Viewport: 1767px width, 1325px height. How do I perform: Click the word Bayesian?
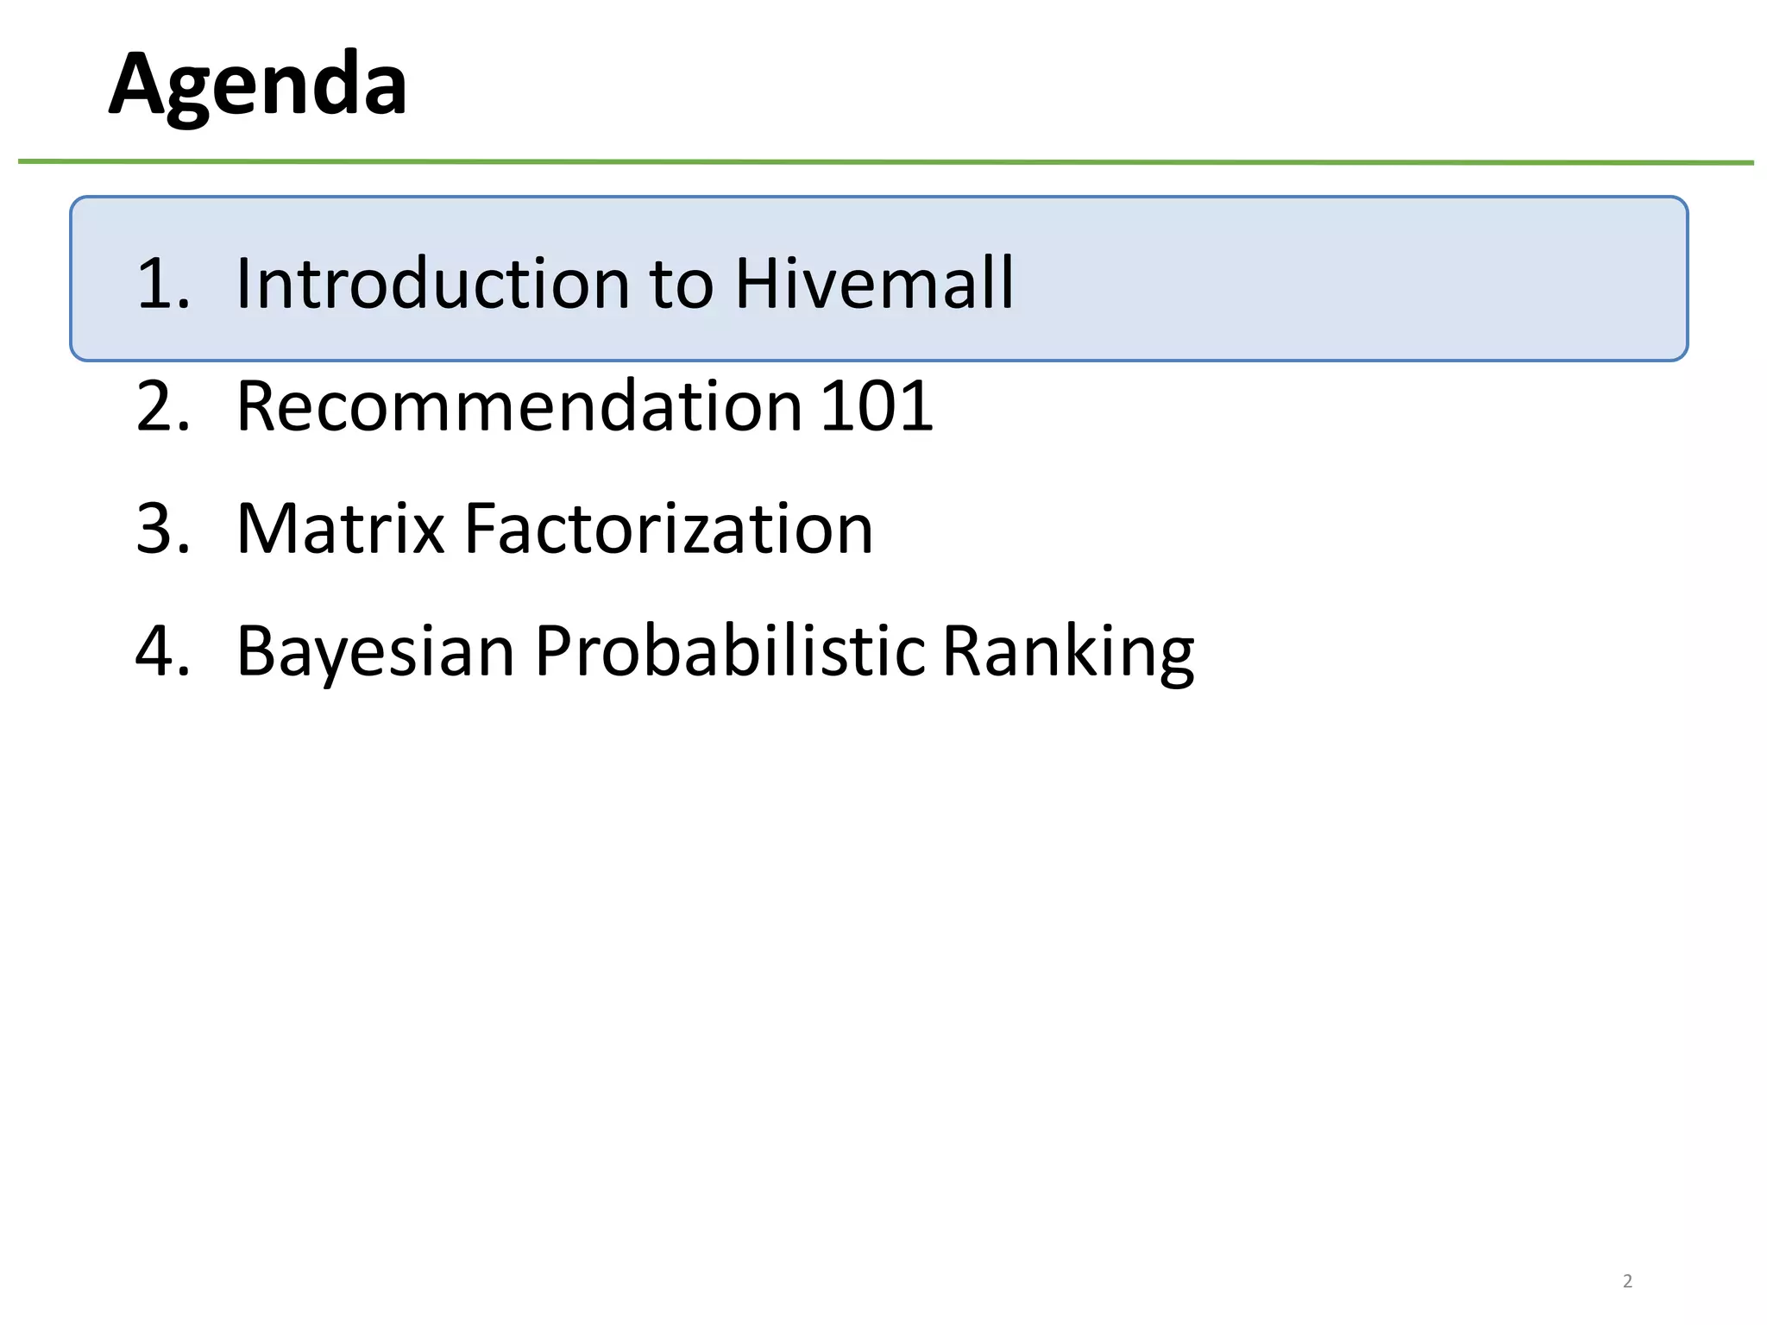click(x=375, y=651)
